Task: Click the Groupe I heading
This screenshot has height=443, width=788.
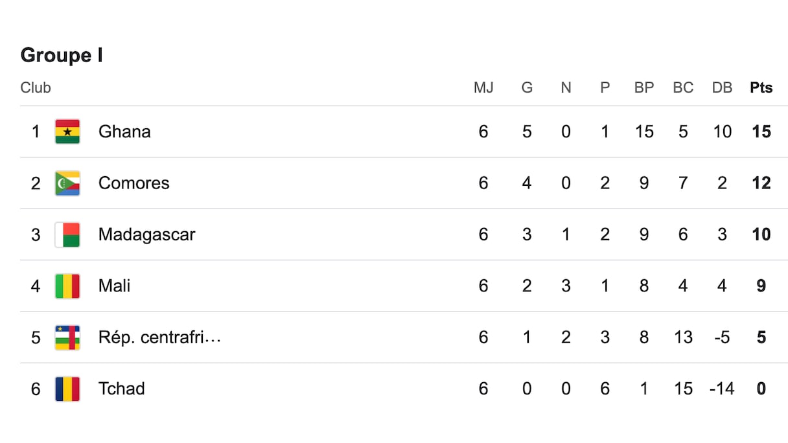Action: tap(62, 55)
